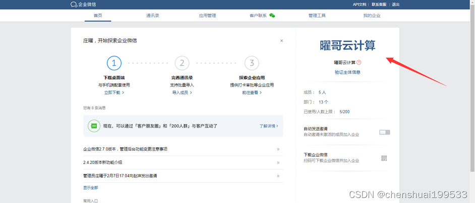The height and width of the screenshot is (203, 475).
Task: Expand the 管理员庄曜 invitation message arrow
Action: 278,176
